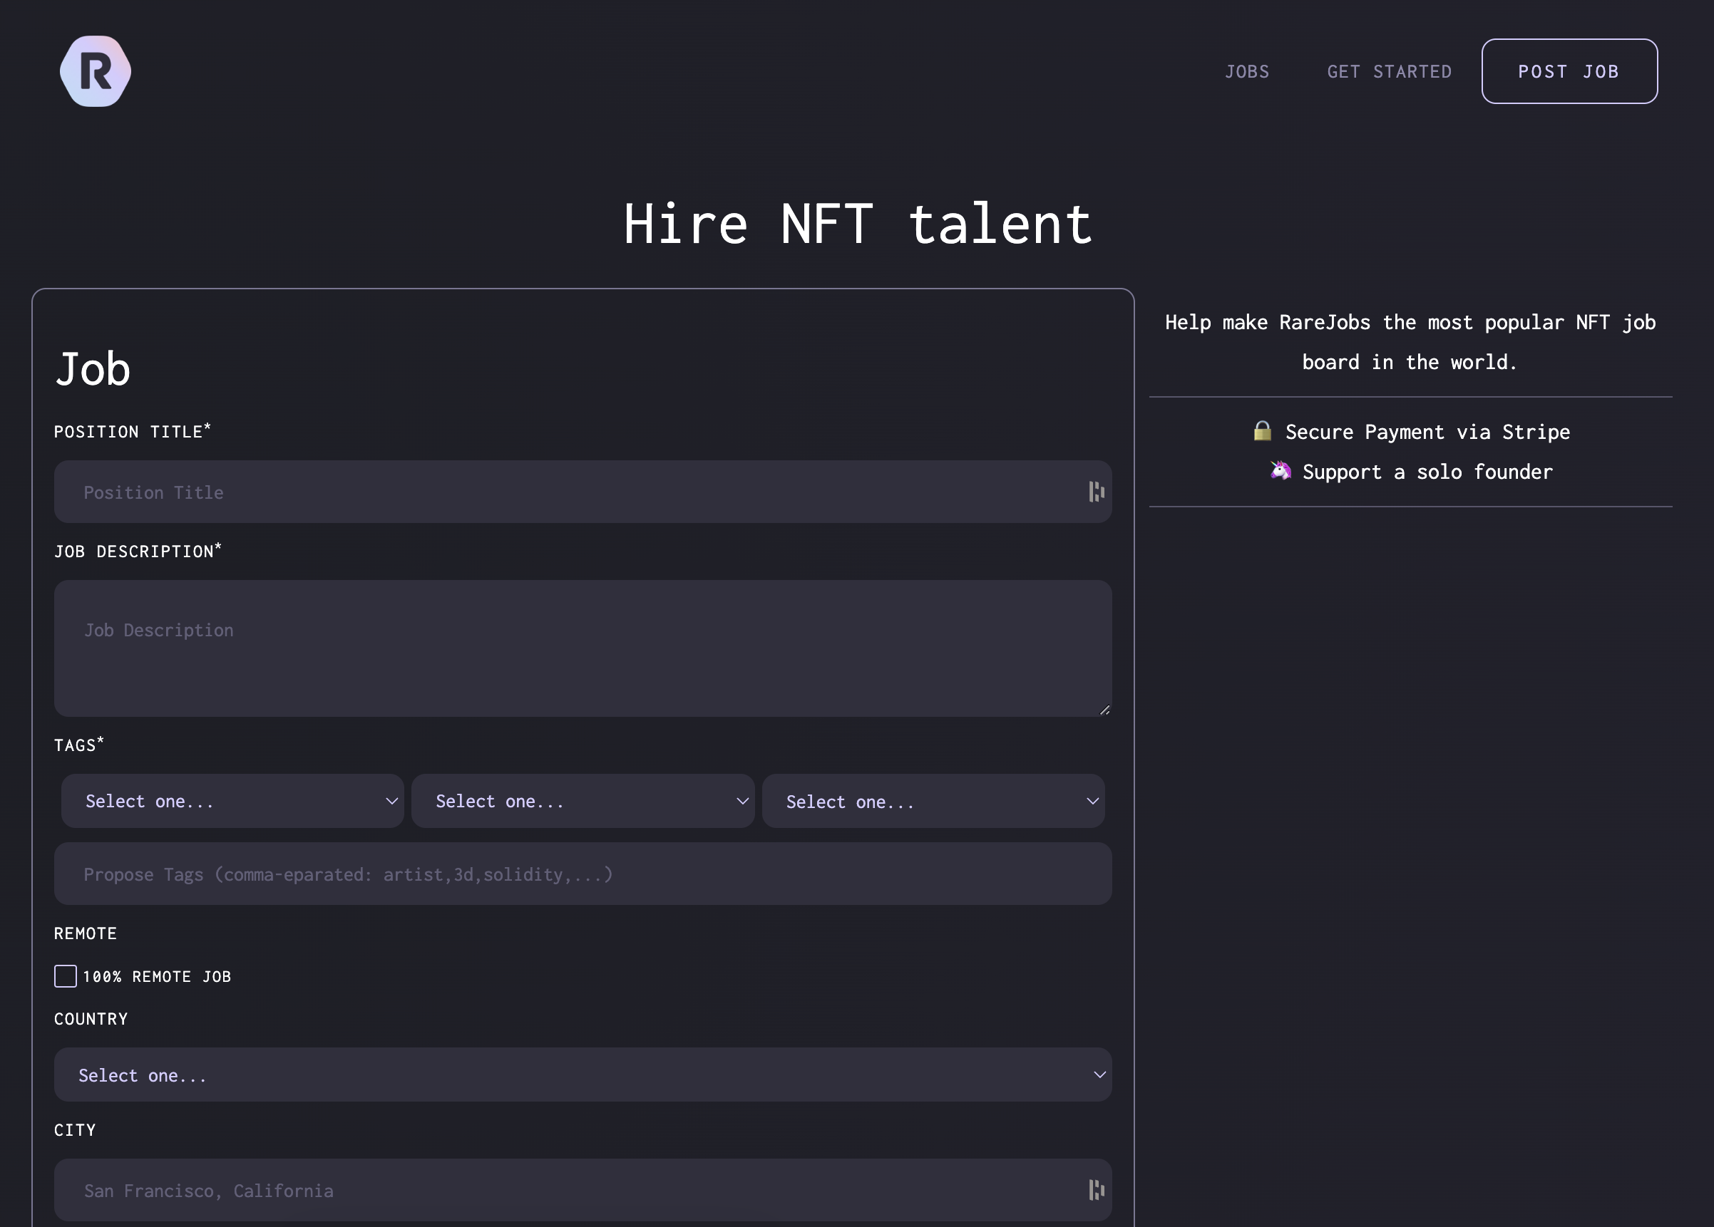Click the POST JOB button

point(1568,71)
